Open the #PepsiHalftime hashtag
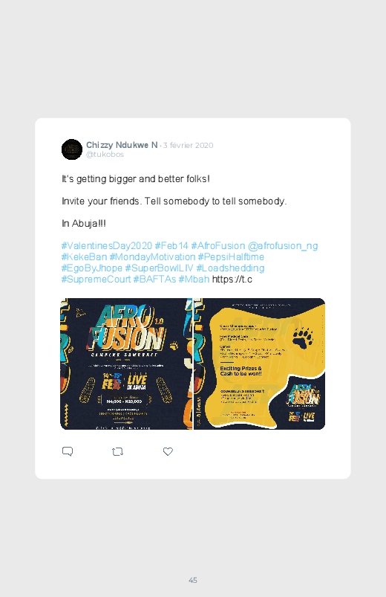 point(231,257)
